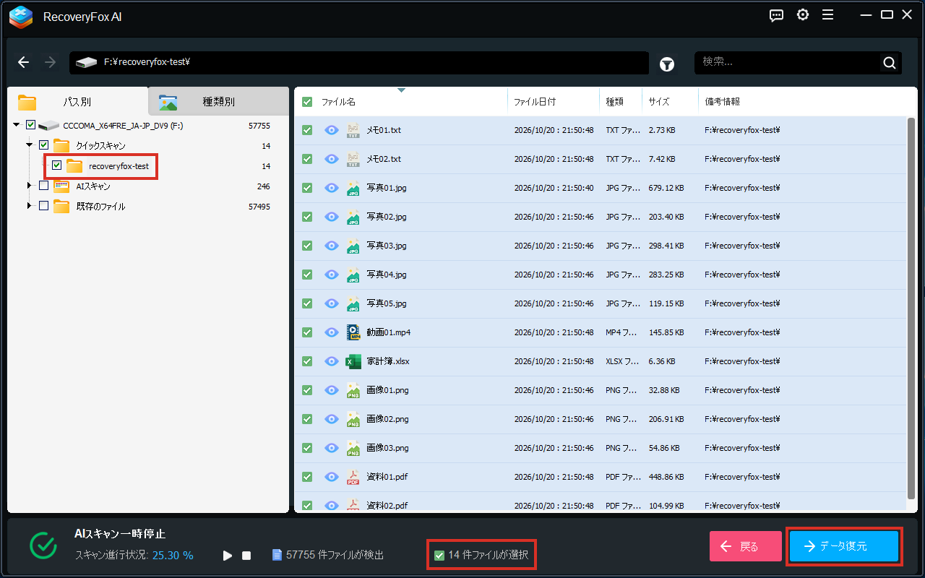Click the 戻る button
This screenshot has height=578, width=925.
coord(746,546)
